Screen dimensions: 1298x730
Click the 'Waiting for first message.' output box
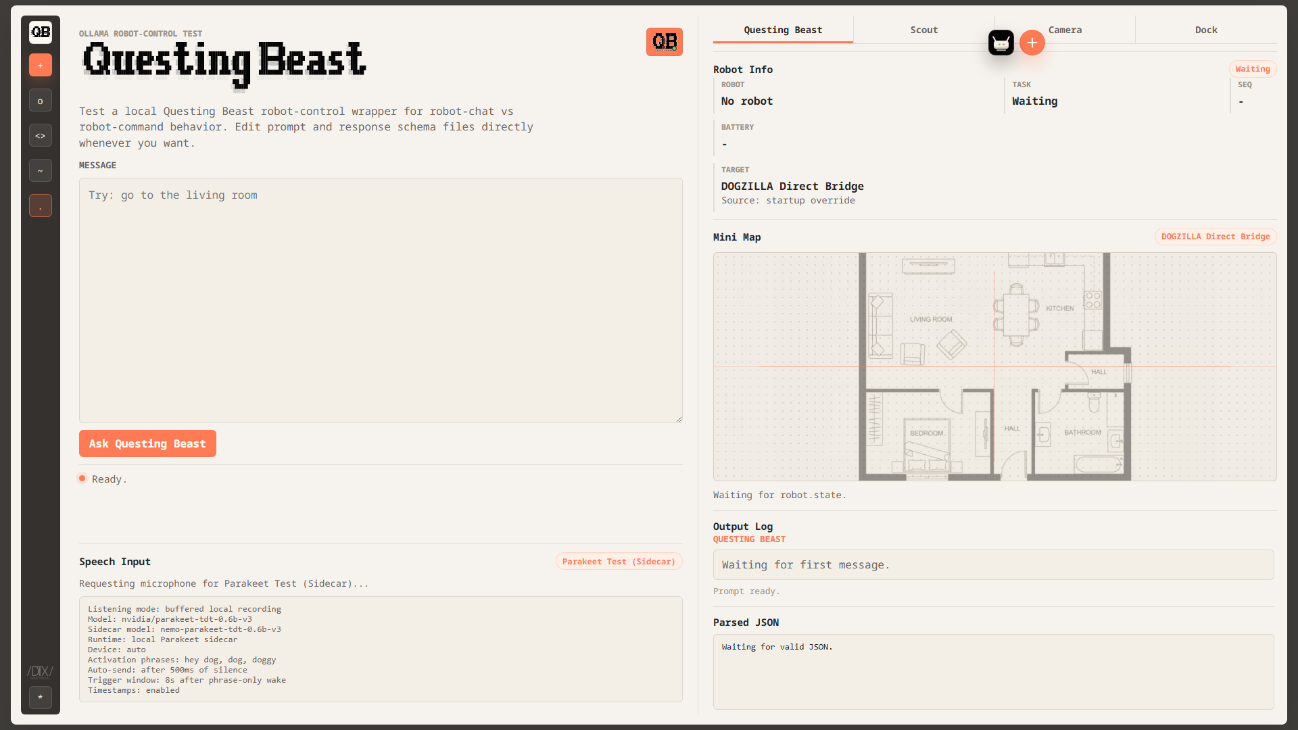(x=994, y=565)
